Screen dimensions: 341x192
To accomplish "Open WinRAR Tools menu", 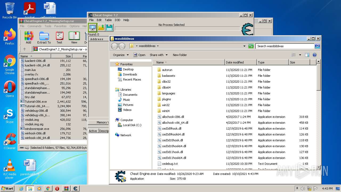I will [x=48, y=26].
